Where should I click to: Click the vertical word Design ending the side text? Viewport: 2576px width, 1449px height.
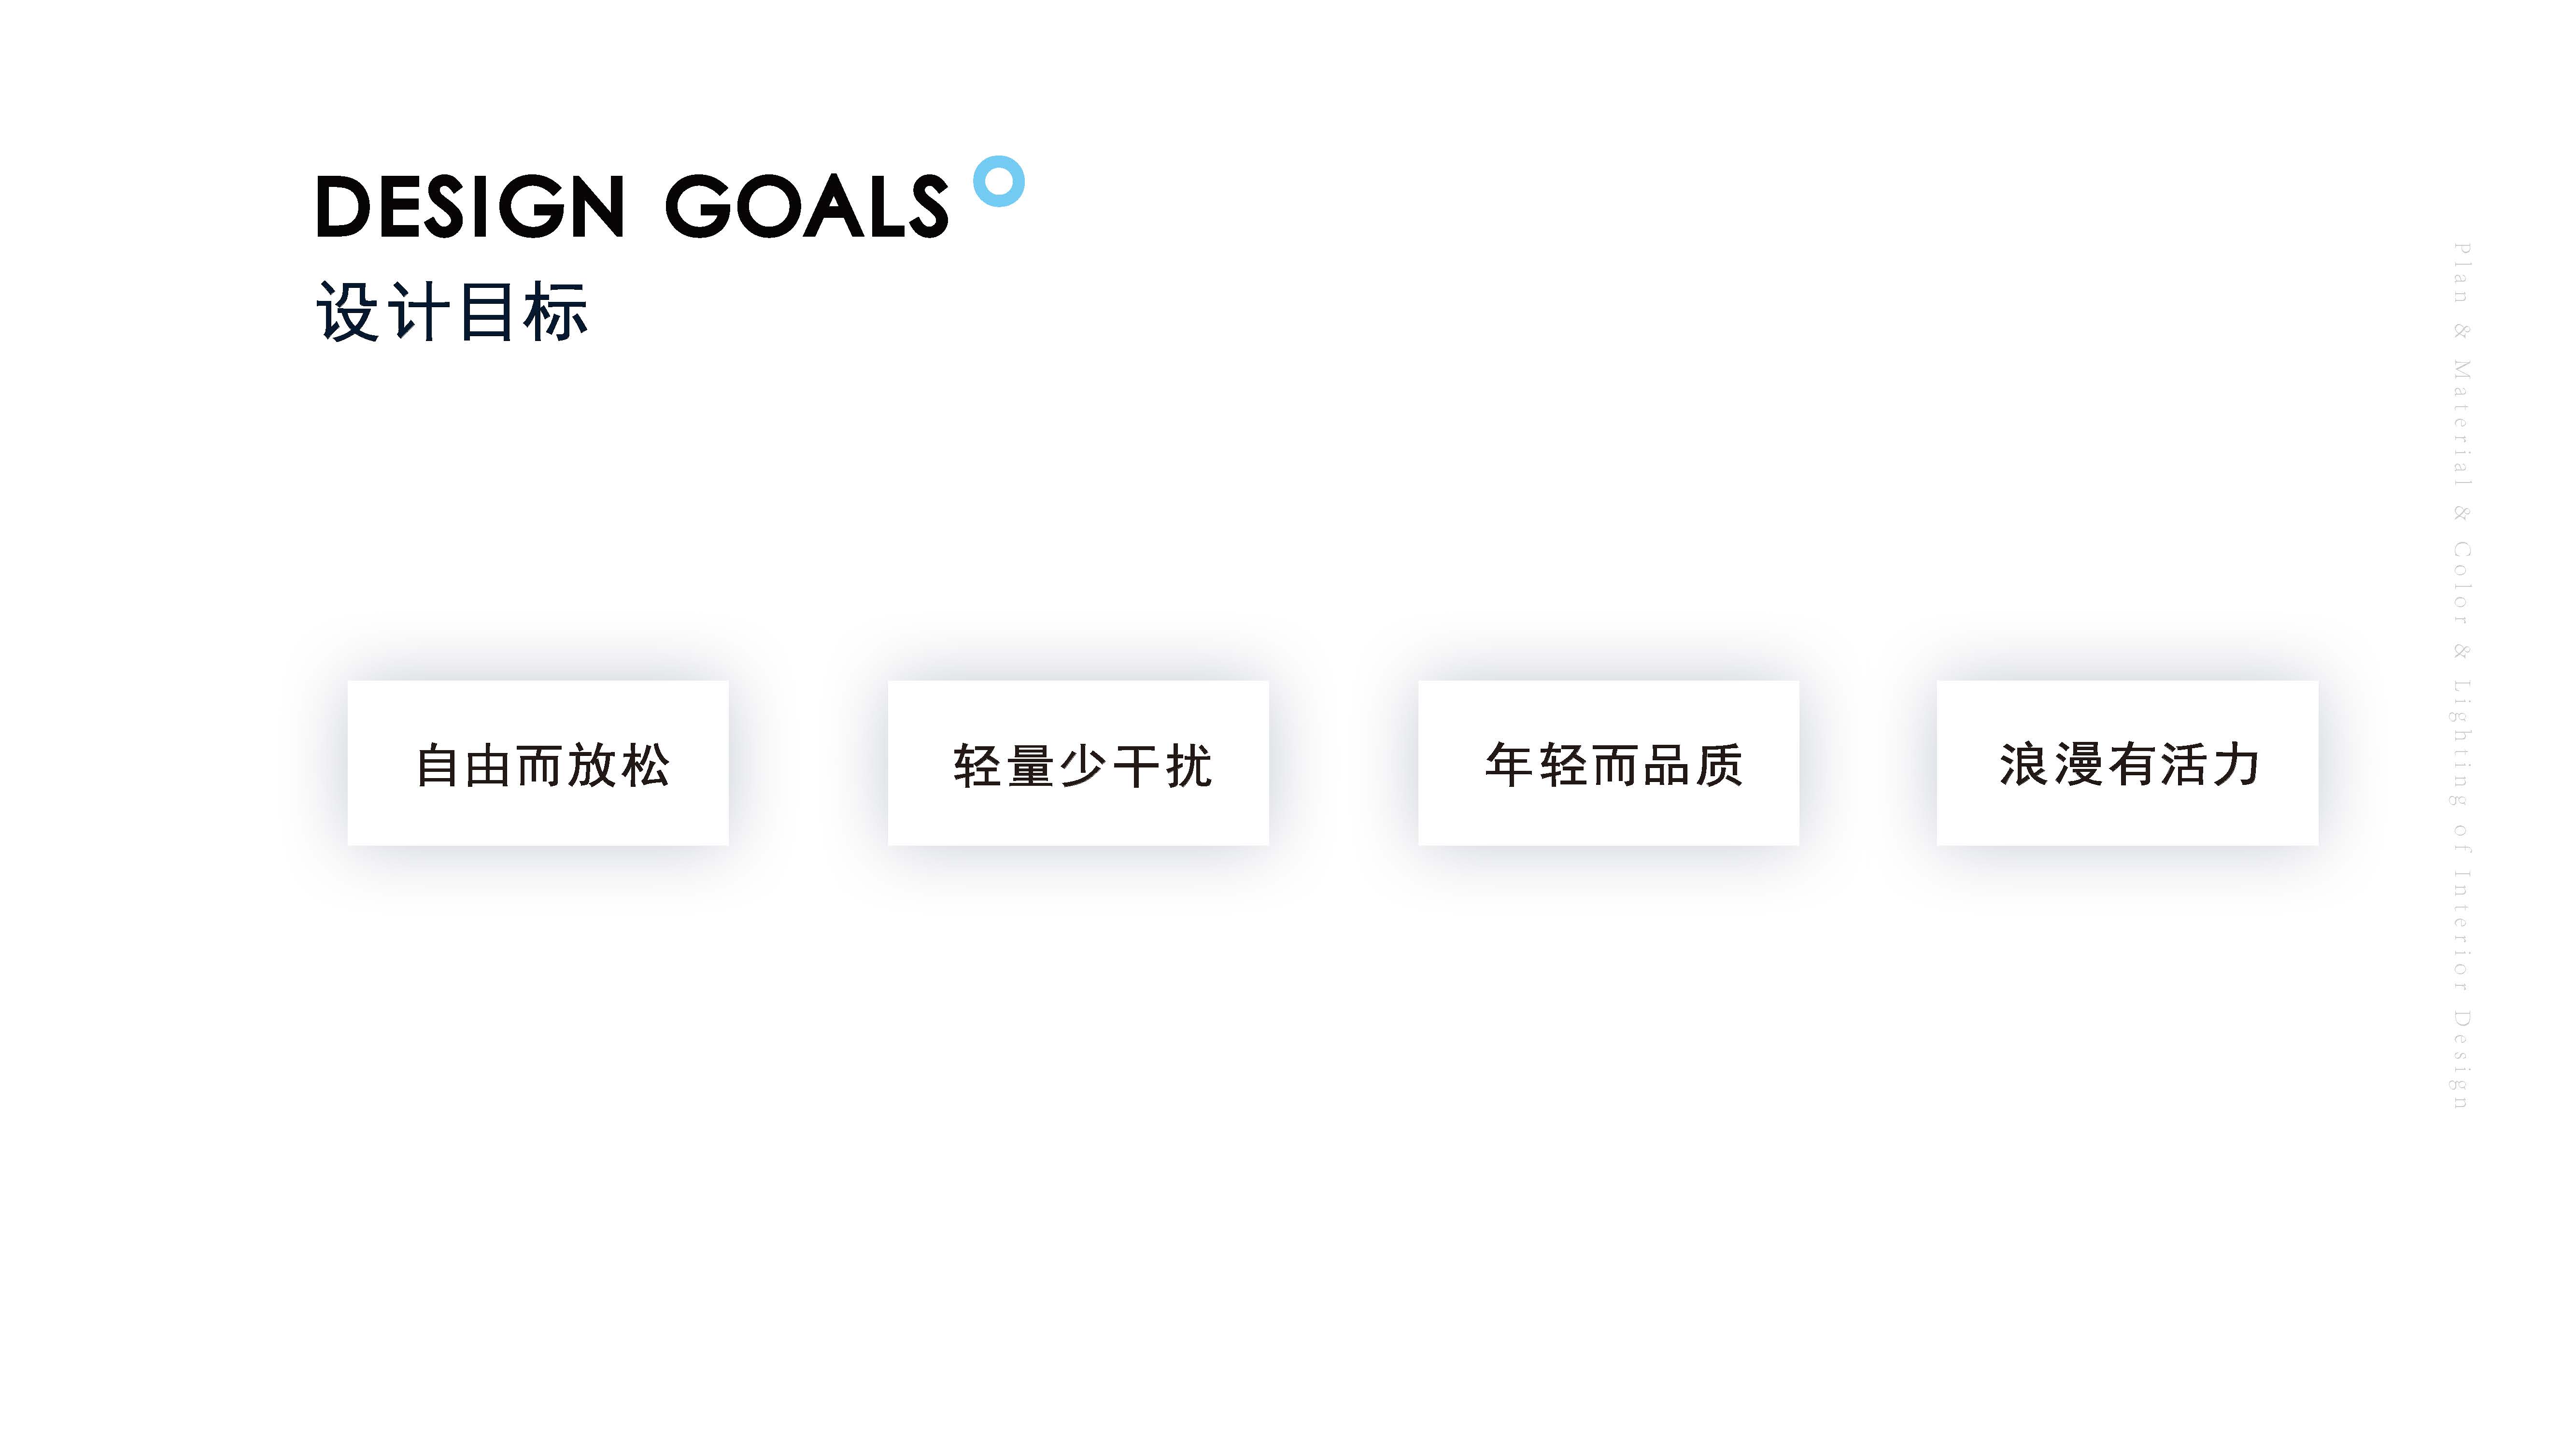point(2461,1060)
